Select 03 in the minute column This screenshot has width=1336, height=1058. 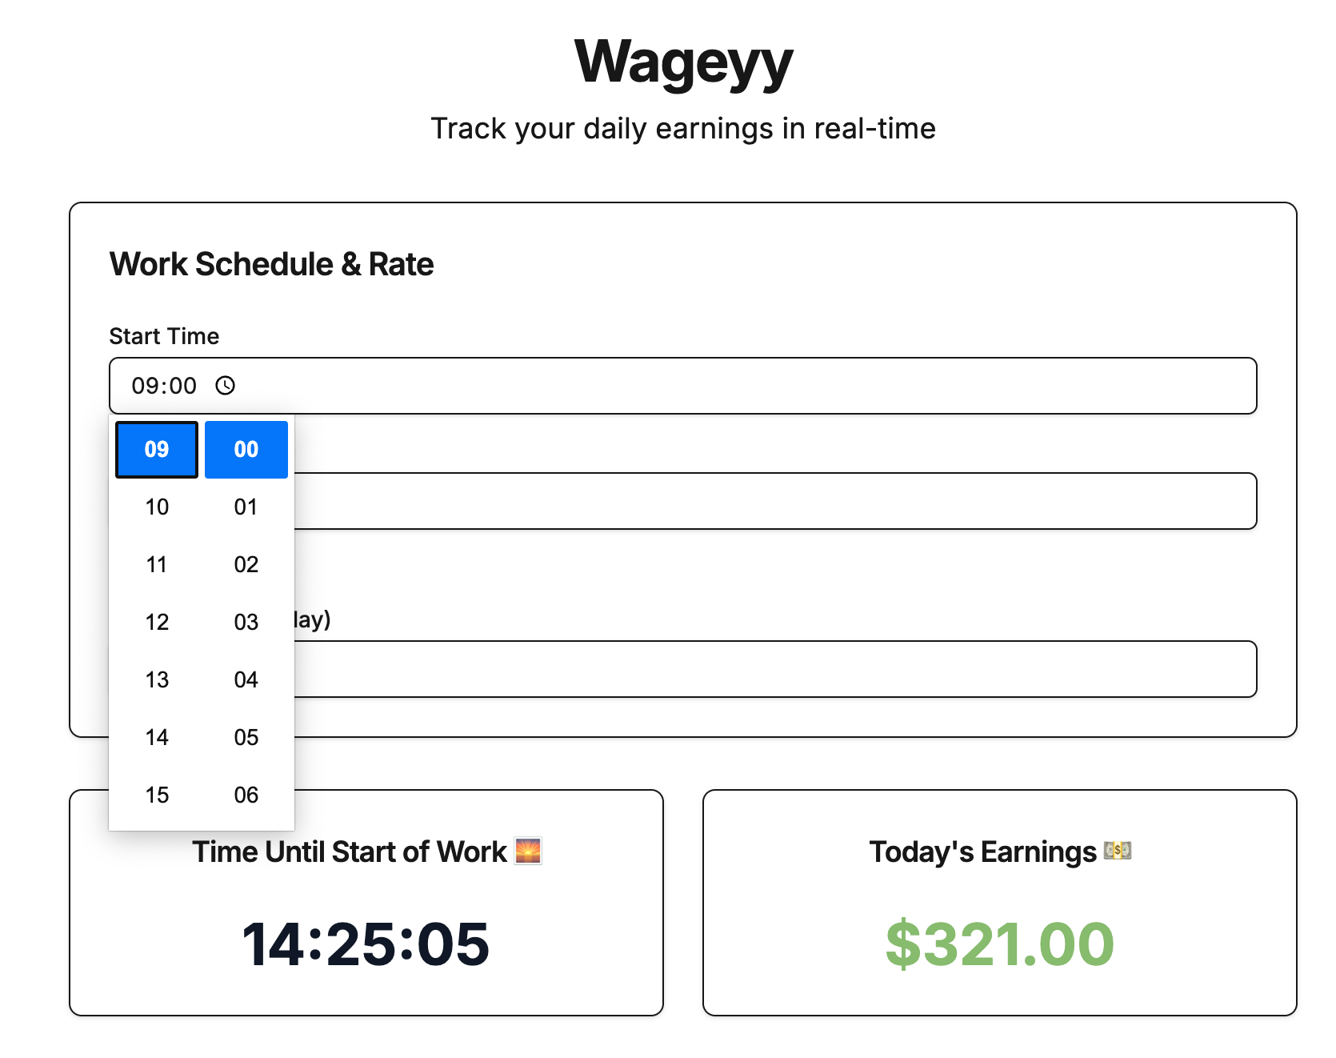click(x=246, y=622)
